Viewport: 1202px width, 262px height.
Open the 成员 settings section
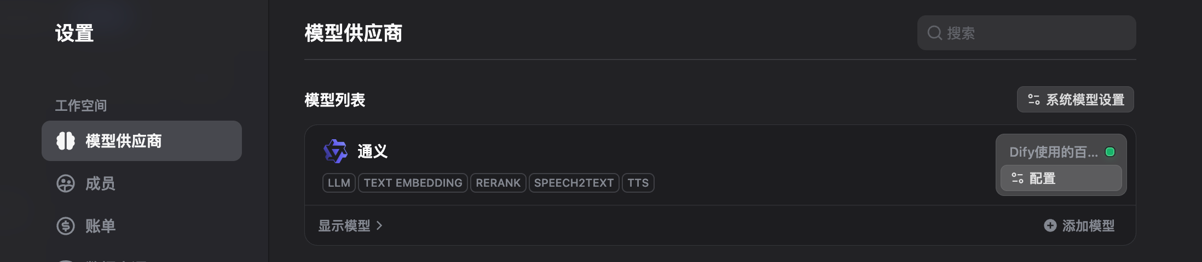coord(100,183)
